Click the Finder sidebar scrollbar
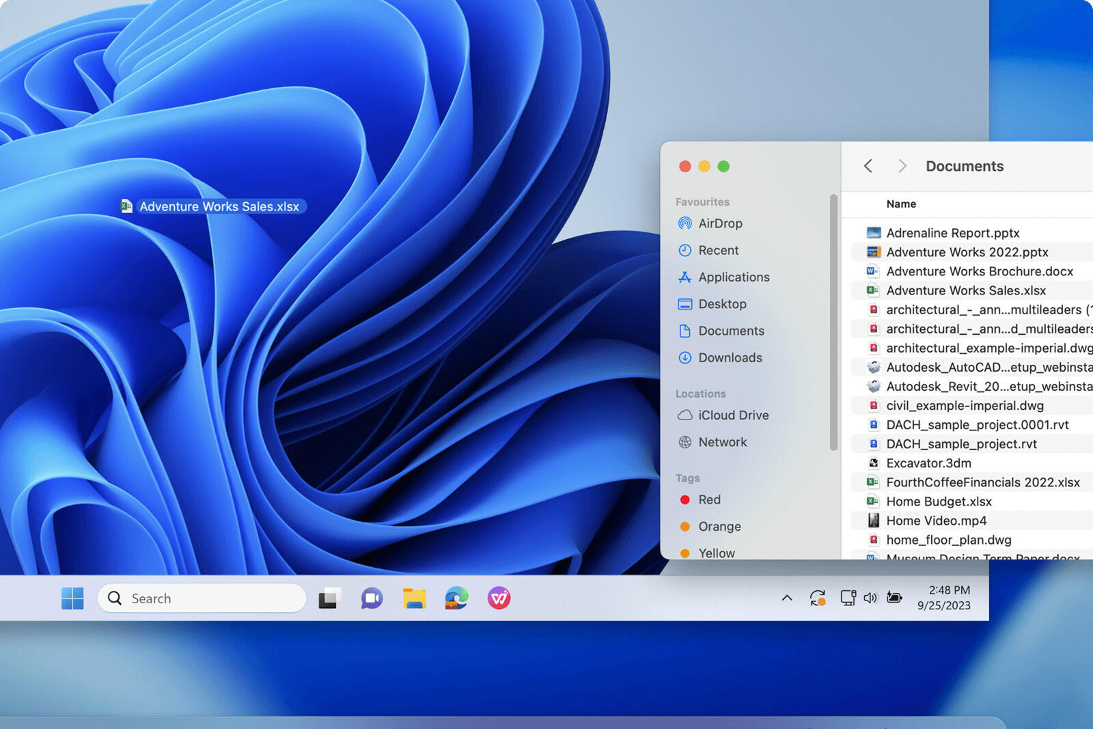The width and height of the screenshot is (1093, 729). pos(833,322)
